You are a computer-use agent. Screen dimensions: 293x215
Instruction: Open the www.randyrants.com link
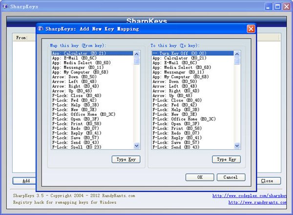(x=255, y=202)
